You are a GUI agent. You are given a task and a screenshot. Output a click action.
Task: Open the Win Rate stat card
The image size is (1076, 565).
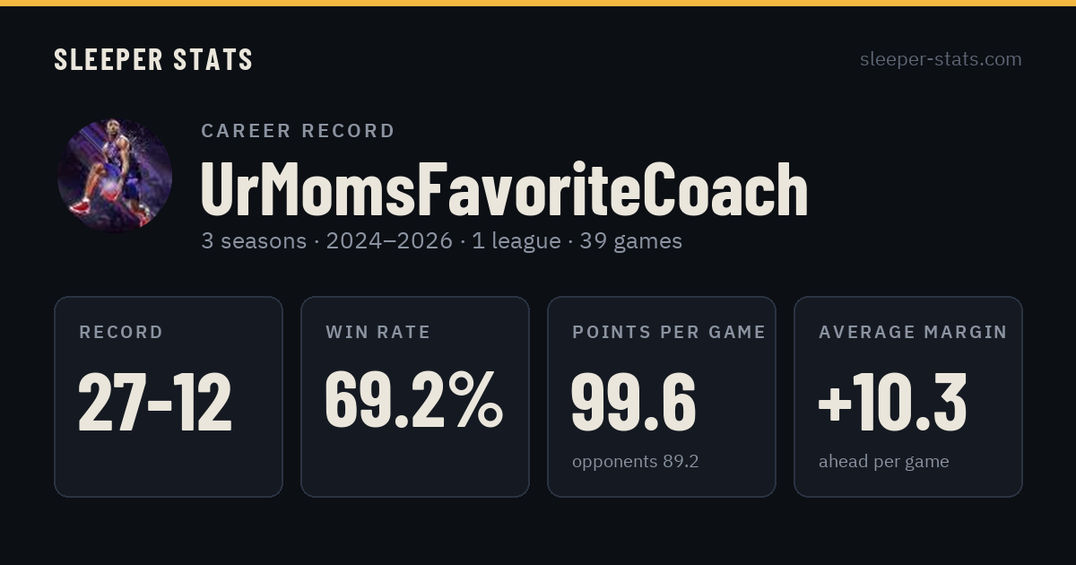[x=415, y=396]
